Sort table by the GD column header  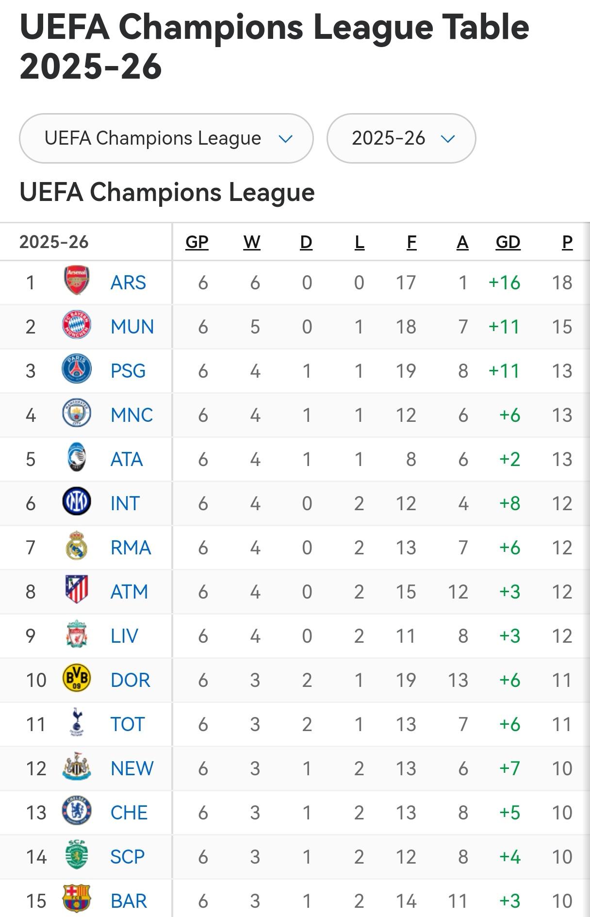508,242
